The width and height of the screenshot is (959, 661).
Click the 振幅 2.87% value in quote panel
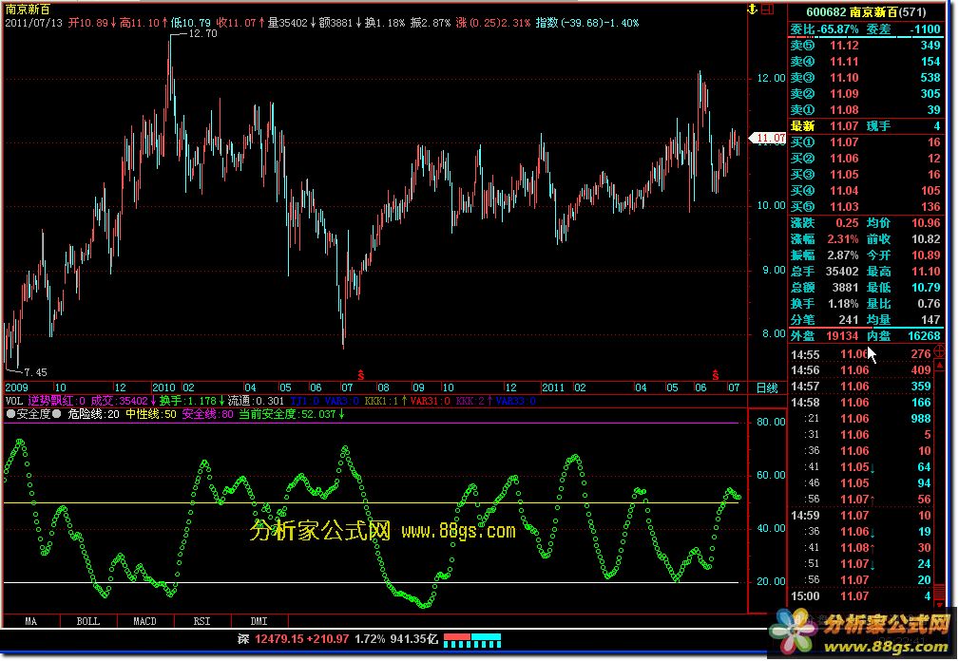click(843, 255)
